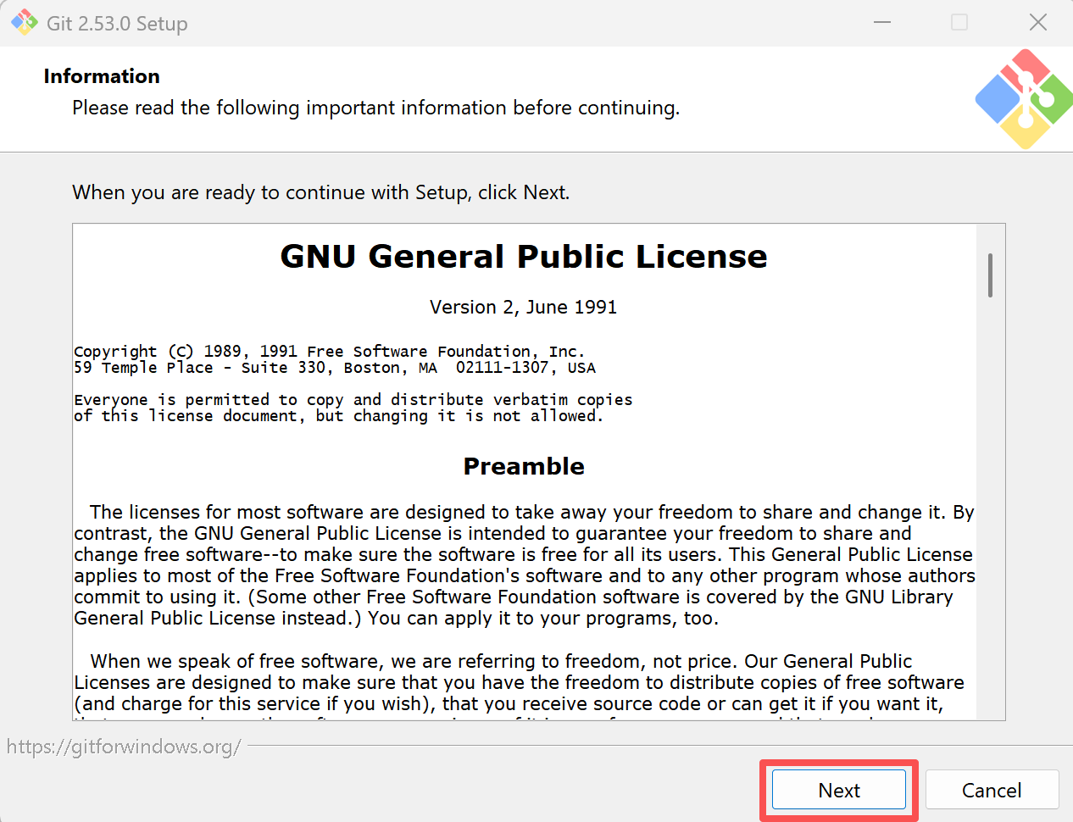Click 'Please read the following important information' text

coord(376,108)
